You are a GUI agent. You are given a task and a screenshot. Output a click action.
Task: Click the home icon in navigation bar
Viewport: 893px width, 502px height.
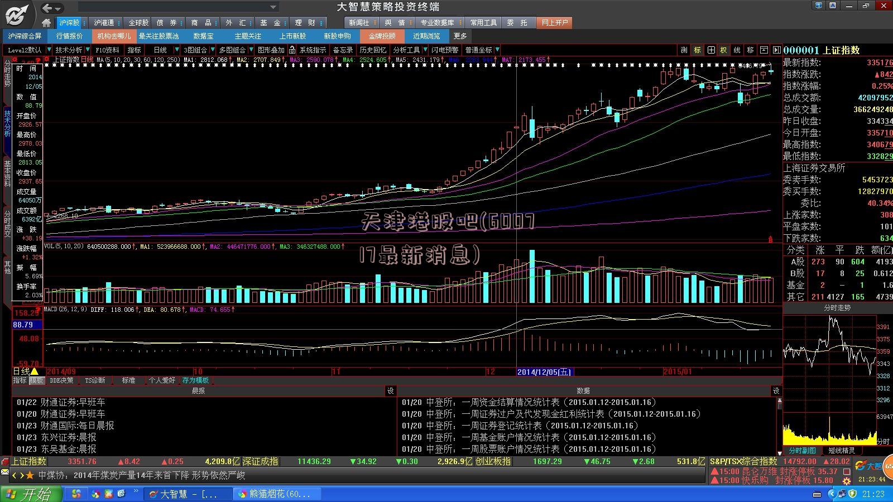[x=46, y=23]
